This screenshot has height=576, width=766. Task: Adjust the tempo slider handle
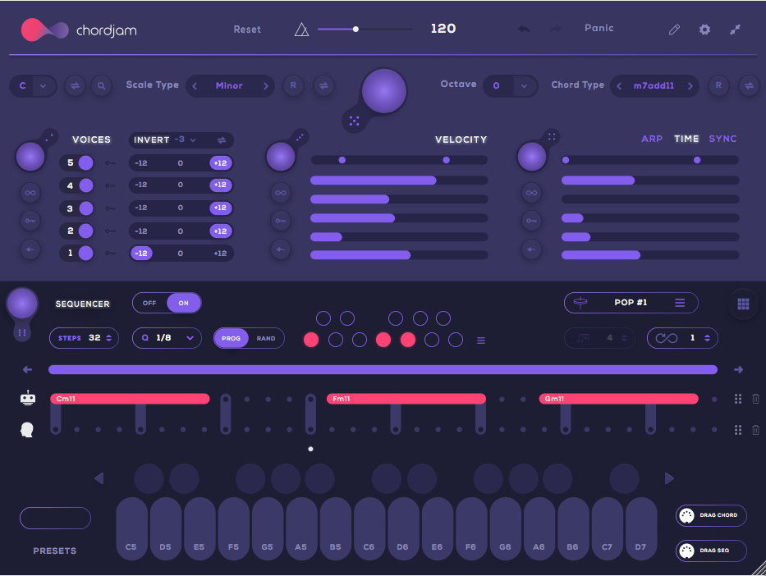tap(355, 30)
